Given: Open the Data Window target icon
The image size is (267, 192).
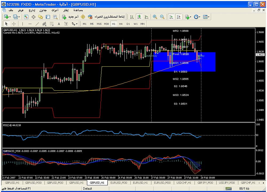Looking at the screenshot, I should pos(34,17).
